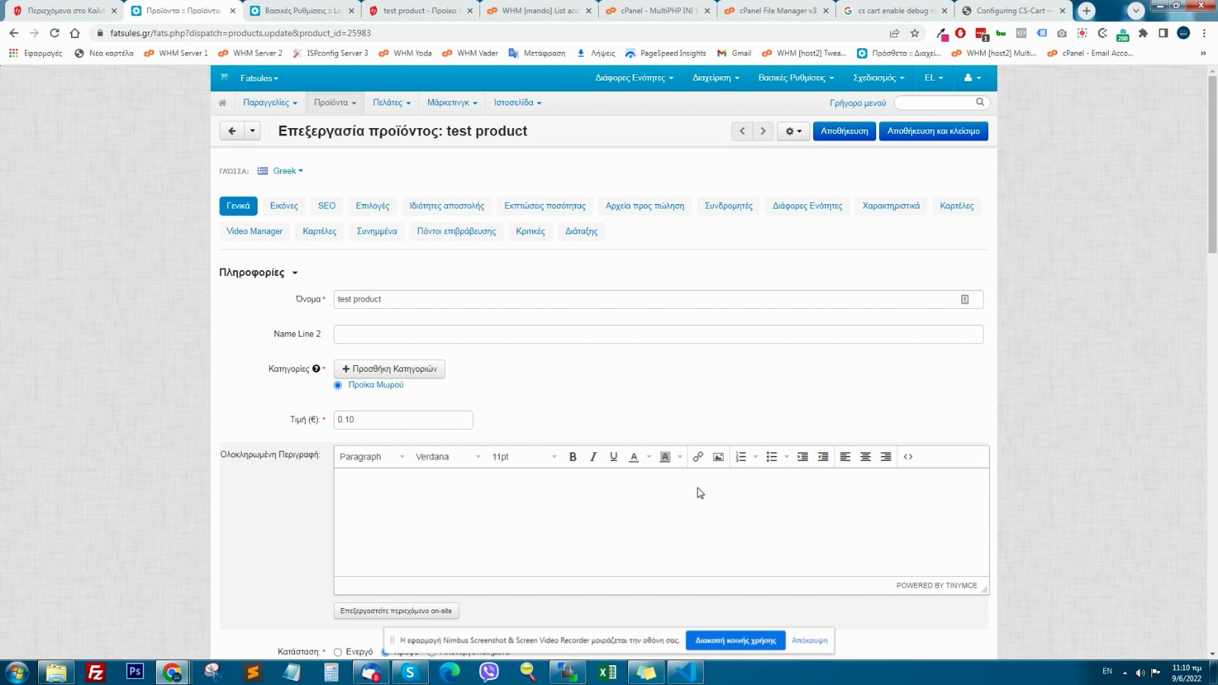
Task: Open the Παραγγελίες menu
Action: tap(270, 102)
